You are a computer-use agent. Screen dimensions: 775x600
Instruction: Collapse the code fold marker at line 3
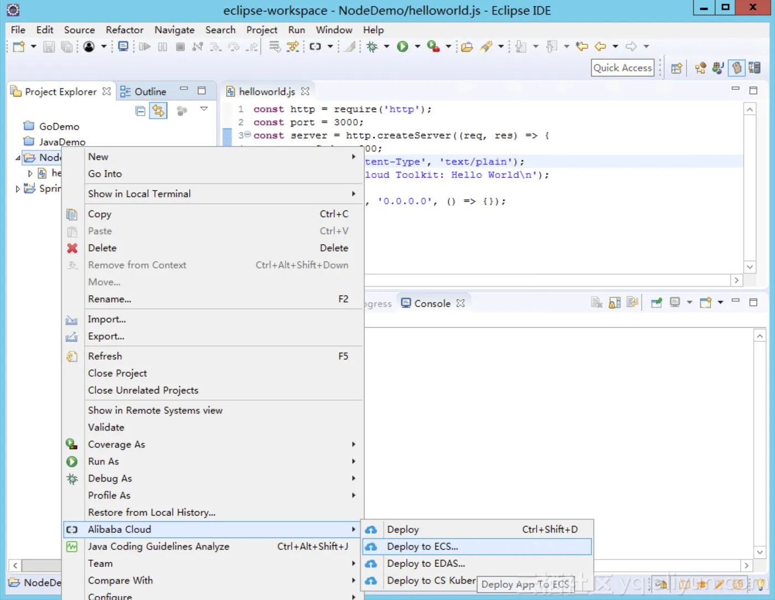click(x=248, y=135)
